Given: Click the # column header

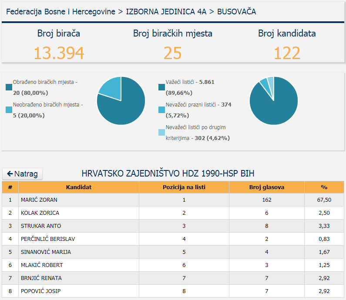Looking at the screenshot, I should [10, 187].
